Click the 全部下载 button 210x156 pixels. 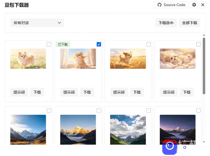click(189, 23)
